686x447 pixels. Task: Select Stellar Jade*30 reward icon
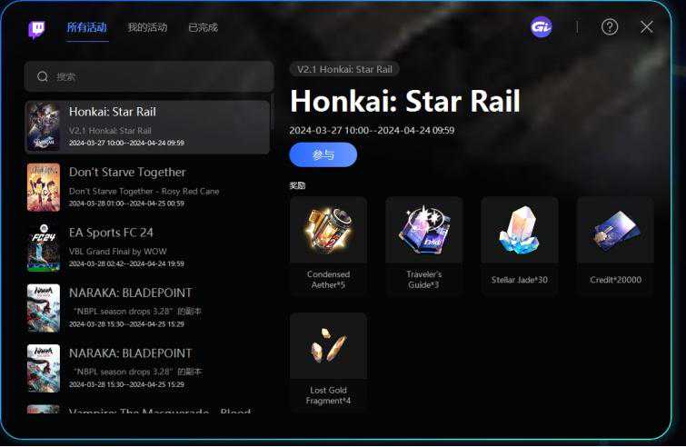click(x=520, y=230)
